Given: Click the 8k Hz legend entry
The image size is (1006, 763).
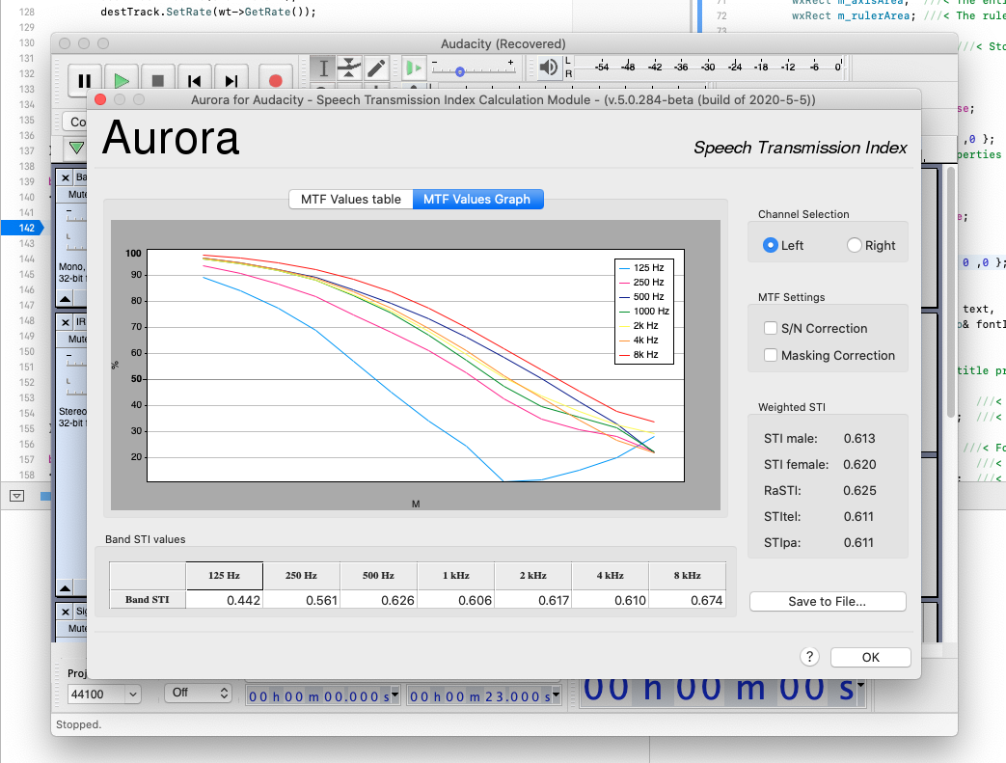Looking at the screenshot, I should [639, 354].
